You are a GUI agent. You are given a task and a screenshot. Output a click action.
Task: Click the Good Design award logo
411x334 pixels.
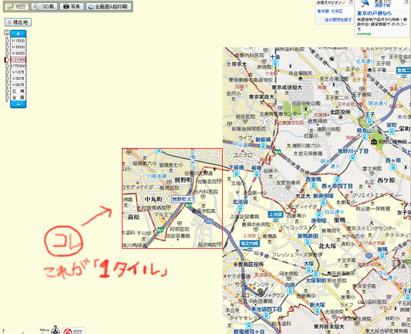pyautogui.click(x=74, y=331)
